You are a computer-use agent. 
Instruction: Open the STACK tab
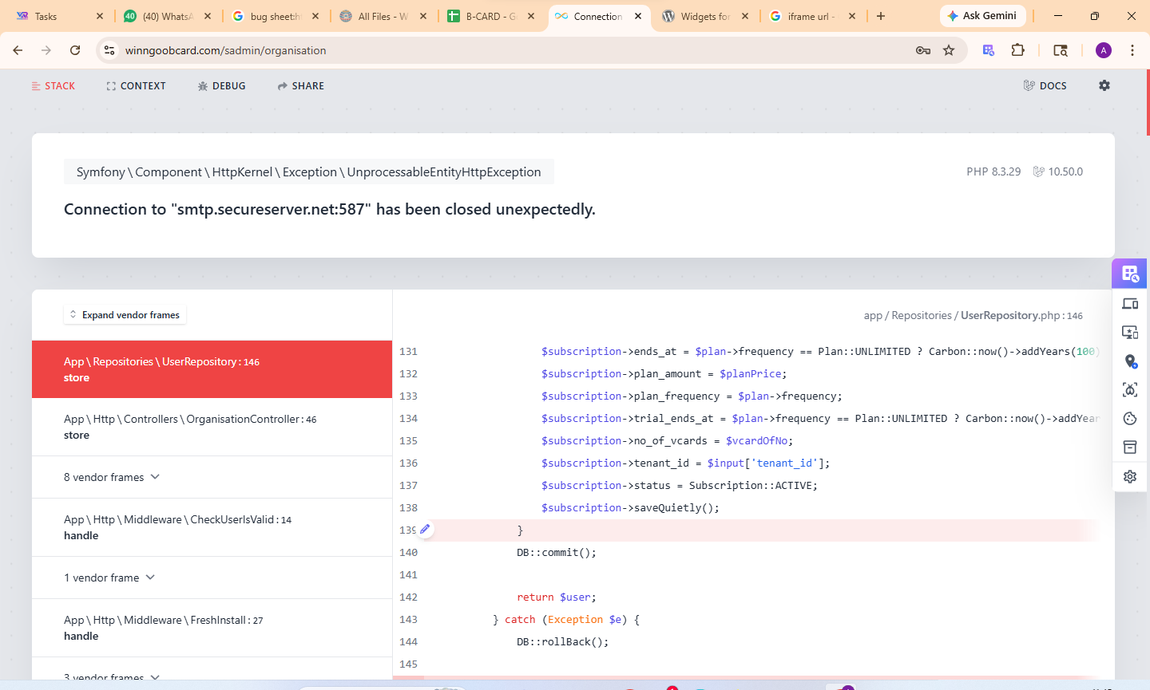click(x=54, y=85)
